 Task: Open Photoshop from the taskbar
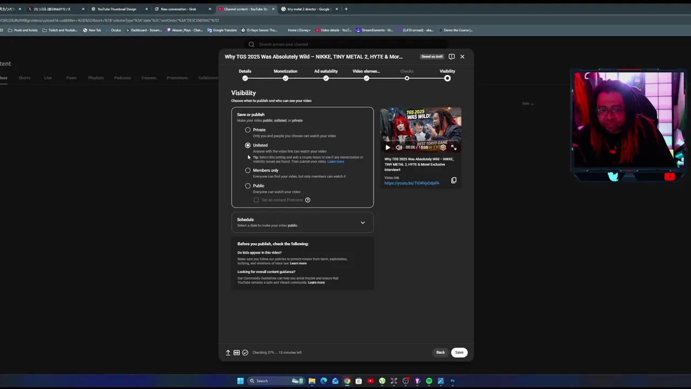click(x=452, y=381)
